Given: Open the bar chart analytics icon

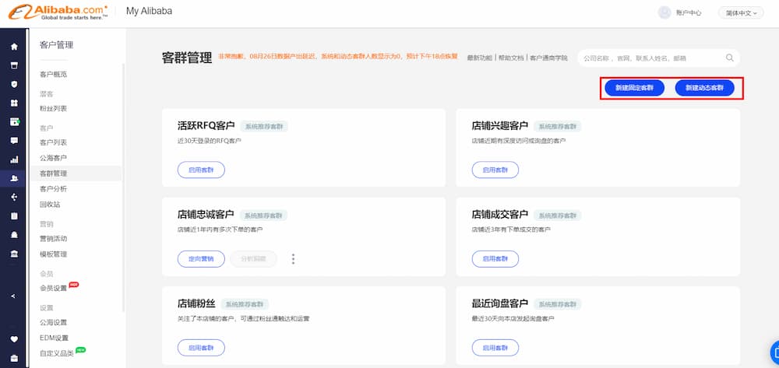Looking at the screenshot, I should [x=14, y=159].
